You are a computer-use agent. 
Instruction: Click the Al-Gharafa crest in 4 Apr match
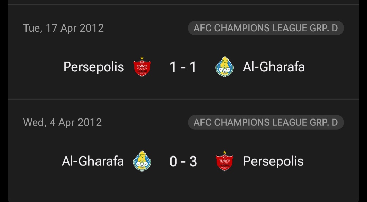[x=142, y=161]
